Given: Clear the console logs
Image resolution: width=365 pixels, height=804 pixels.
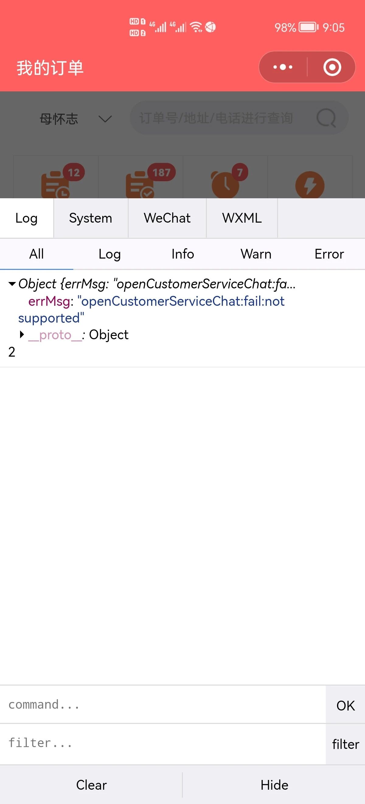Looking at the screenshot, I should coord(91,785).
